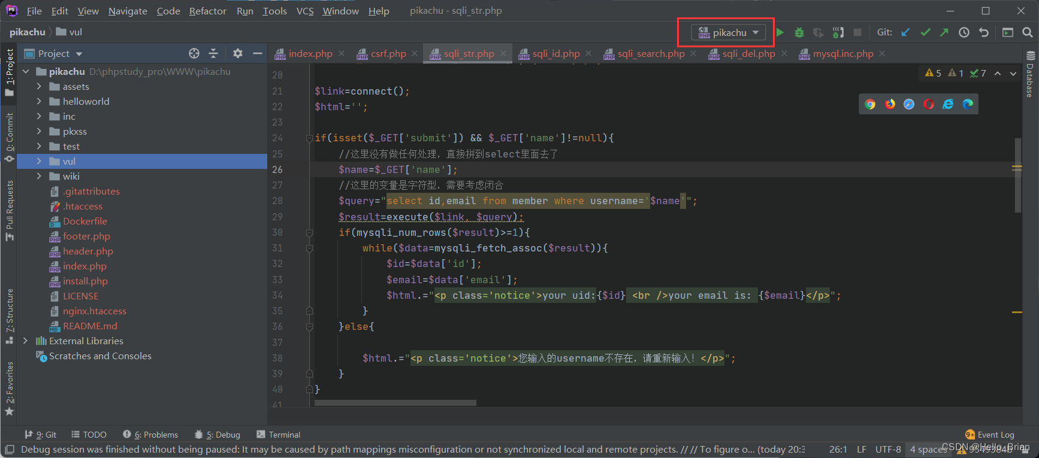Start debugging with the green bug icon
The image size is (1039, 458).
coord(799,32)
